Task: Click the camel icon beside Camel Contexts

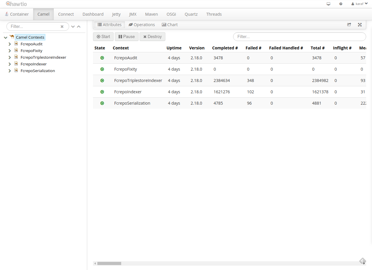Action: 12,37
